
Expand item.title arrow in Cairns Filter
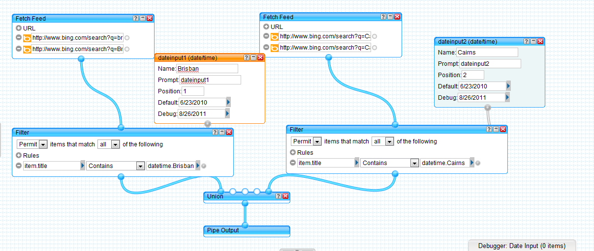click(357, 163)
